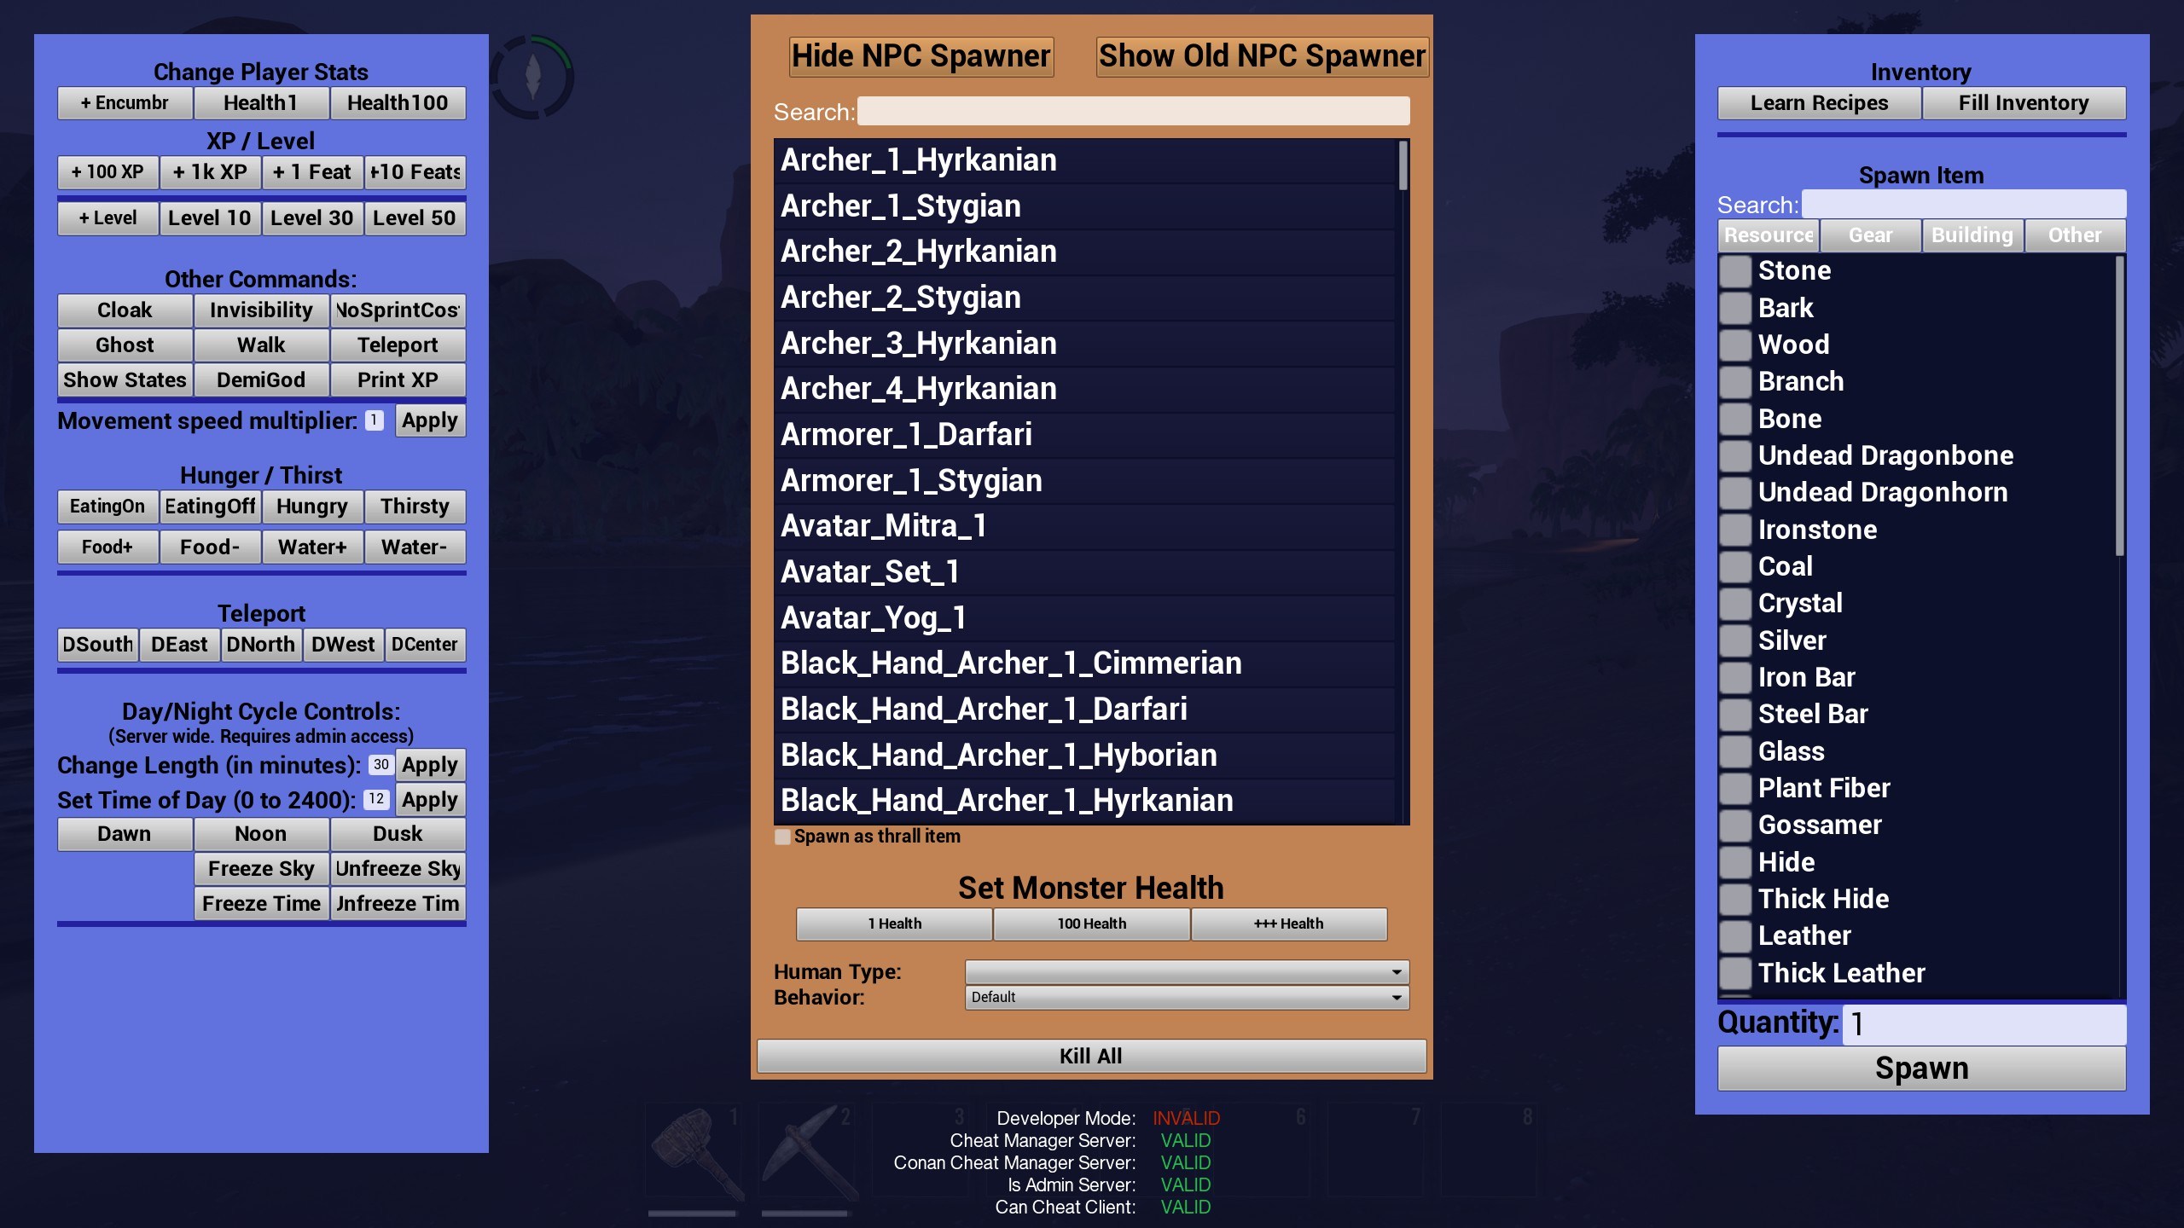This screenshot has width=2184, height=1228.
Task: Click Fill Inventory button
Action: coord(2024,102)
